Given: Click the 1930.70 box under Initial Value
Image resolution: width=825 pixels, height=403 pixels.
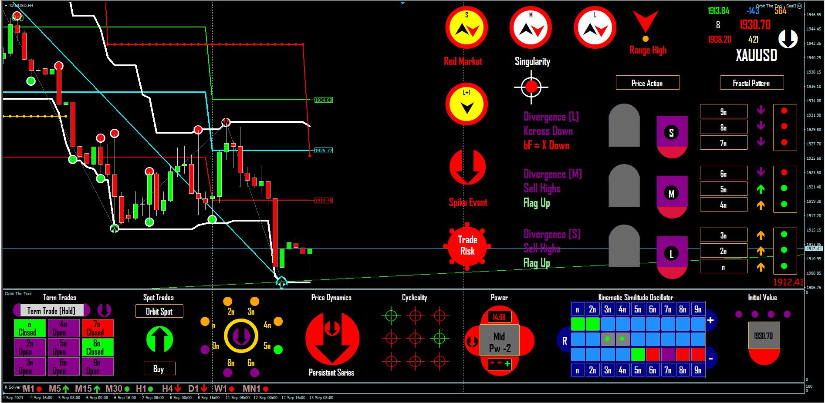Looking at the screenshot, I should (x=764, y=336).
